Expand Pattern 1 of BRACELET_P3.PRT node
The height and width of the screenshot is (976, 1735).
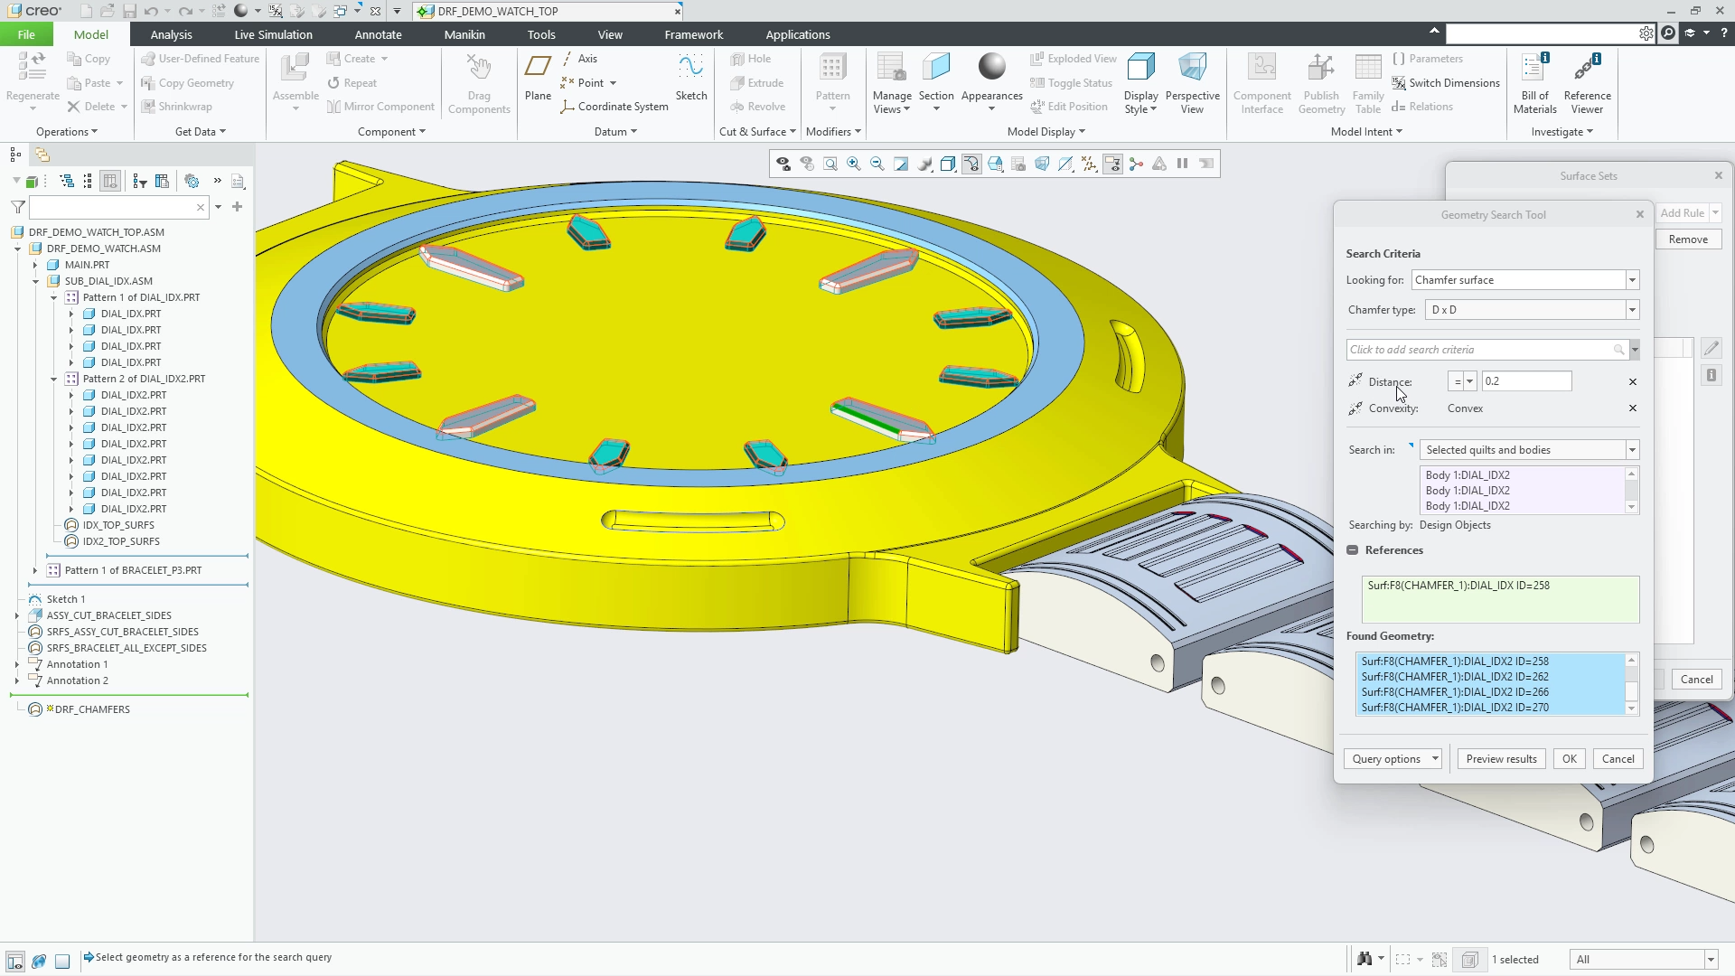pyautogui.click(x=35, y=570)
